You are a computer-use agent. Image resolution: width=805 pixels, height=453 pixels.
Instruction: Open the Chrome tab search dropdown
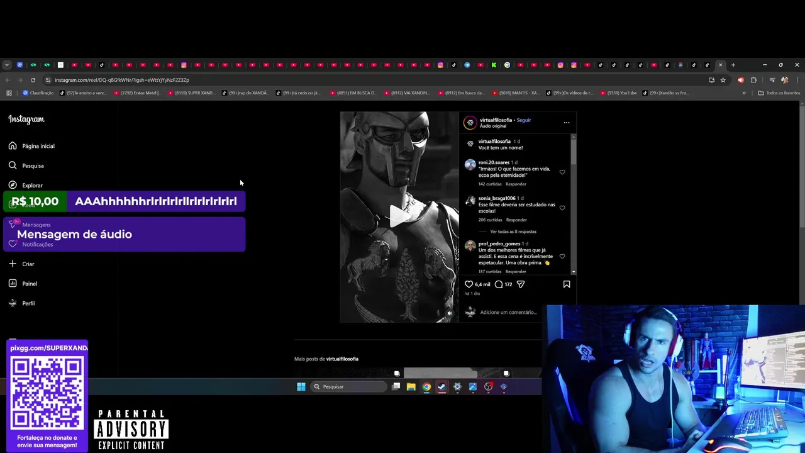click(7, 65)
